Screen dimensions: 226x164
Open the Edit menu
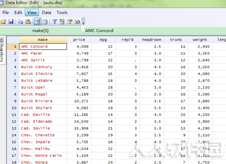[18, 12]
